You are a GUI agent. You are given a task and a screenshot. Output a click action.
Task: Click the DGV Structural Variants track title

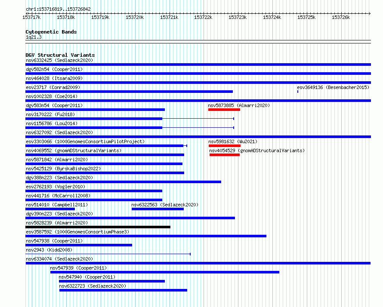tap(60, 55)
